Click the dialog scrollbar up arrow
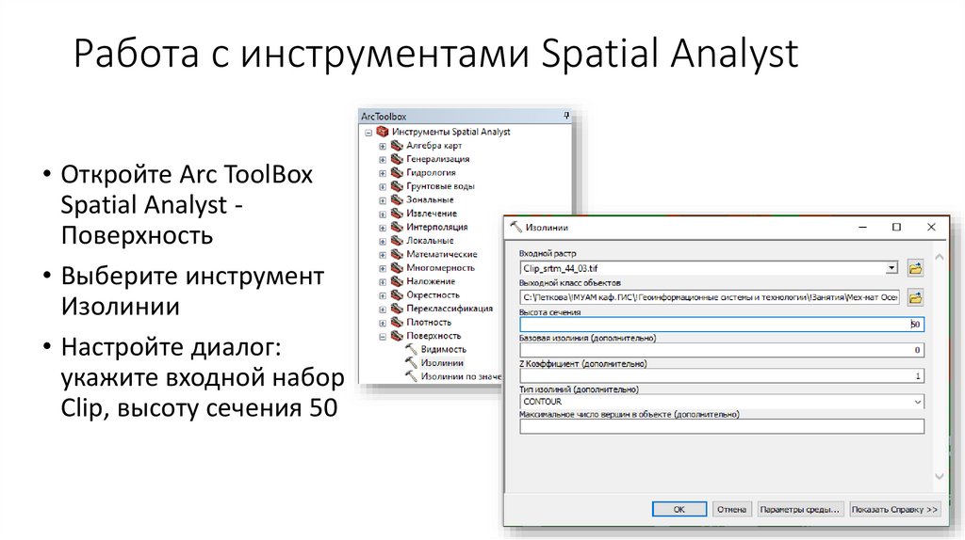The width and height of the screenshot is (965, 540). tap(940, 258)
